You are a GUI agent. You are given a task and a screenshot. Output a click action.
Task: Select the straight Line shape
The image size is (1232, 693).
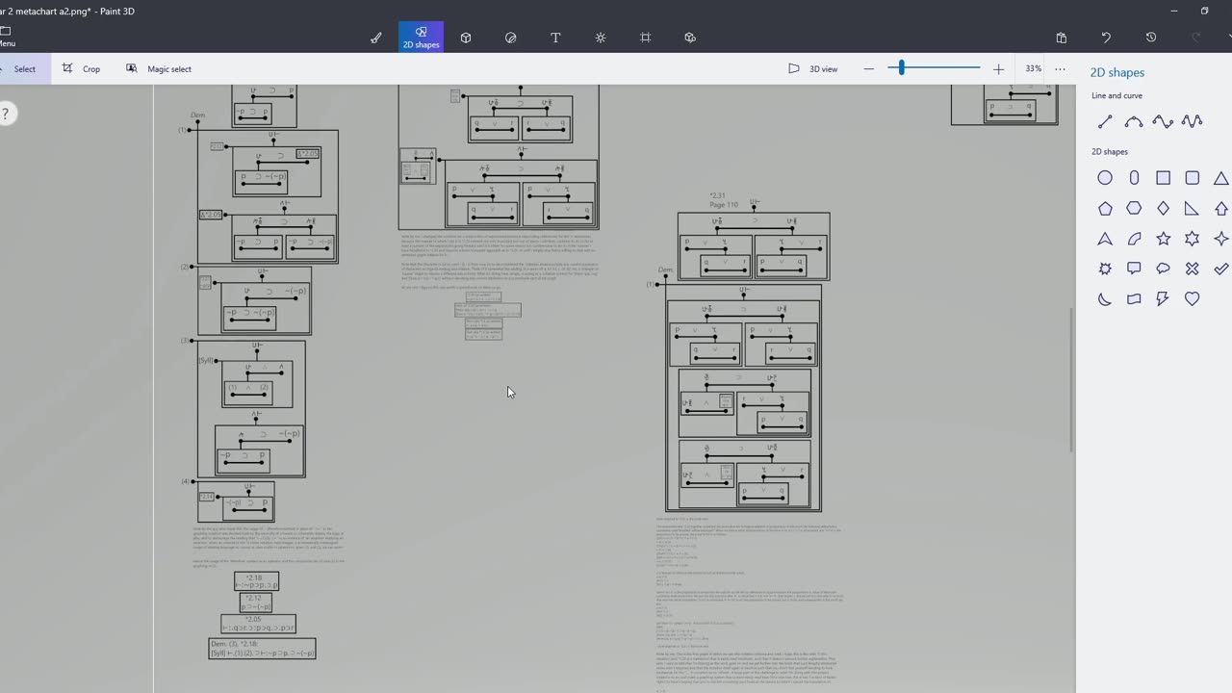coord(1105,121)
